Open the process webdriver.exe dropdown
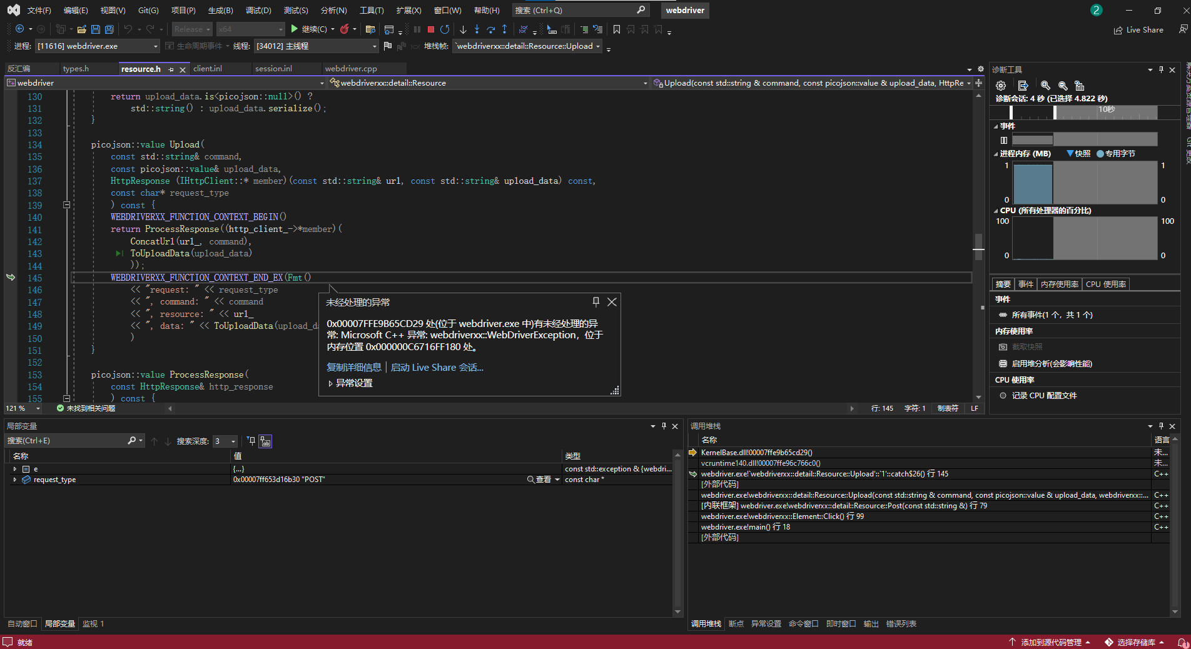 coord(156,46)
